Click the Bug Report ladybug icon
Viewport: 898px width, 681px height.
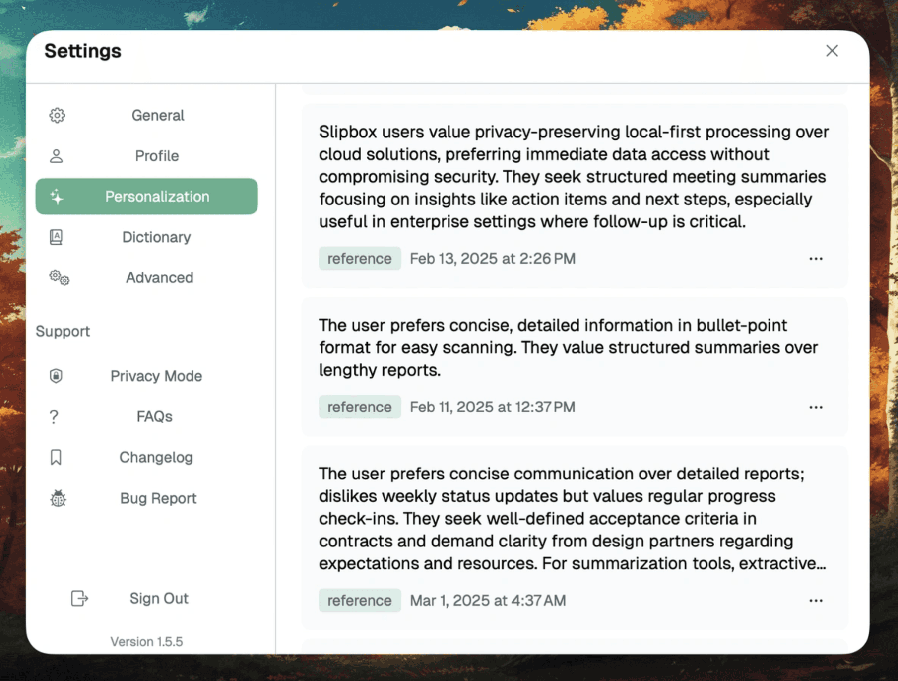point(58,498)
